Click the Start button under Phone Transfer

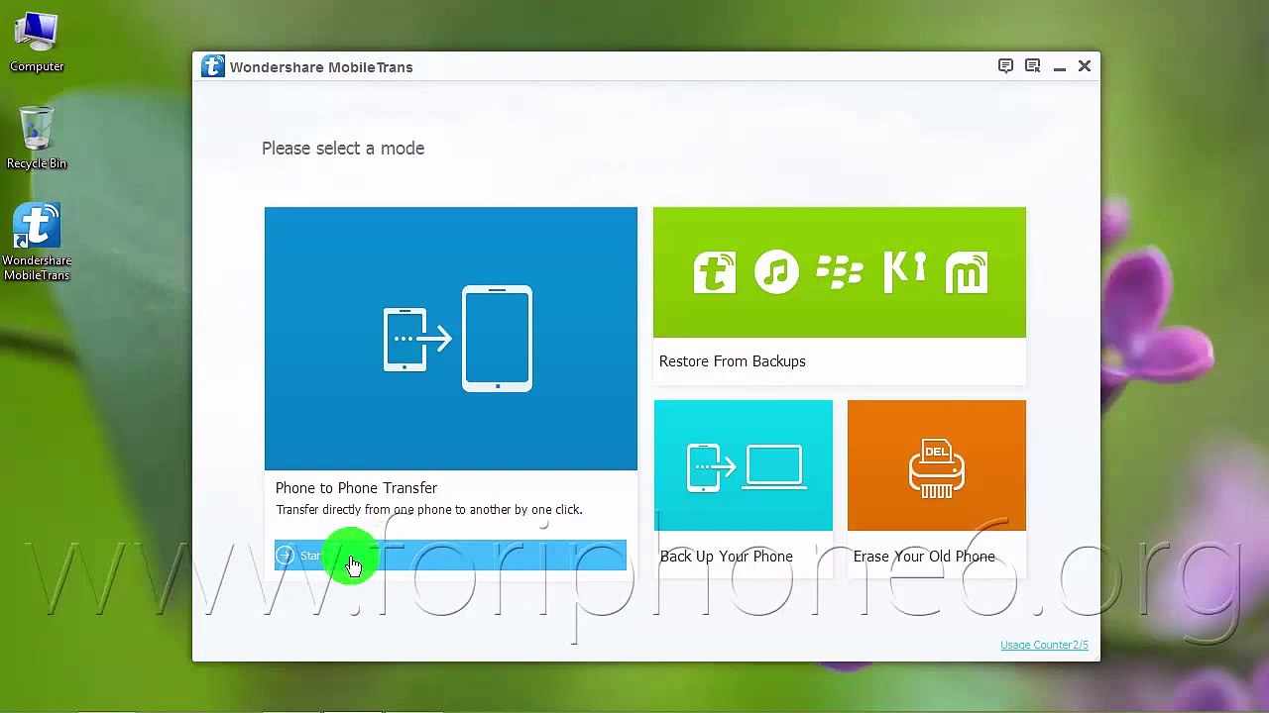click(x=450, y=556)
